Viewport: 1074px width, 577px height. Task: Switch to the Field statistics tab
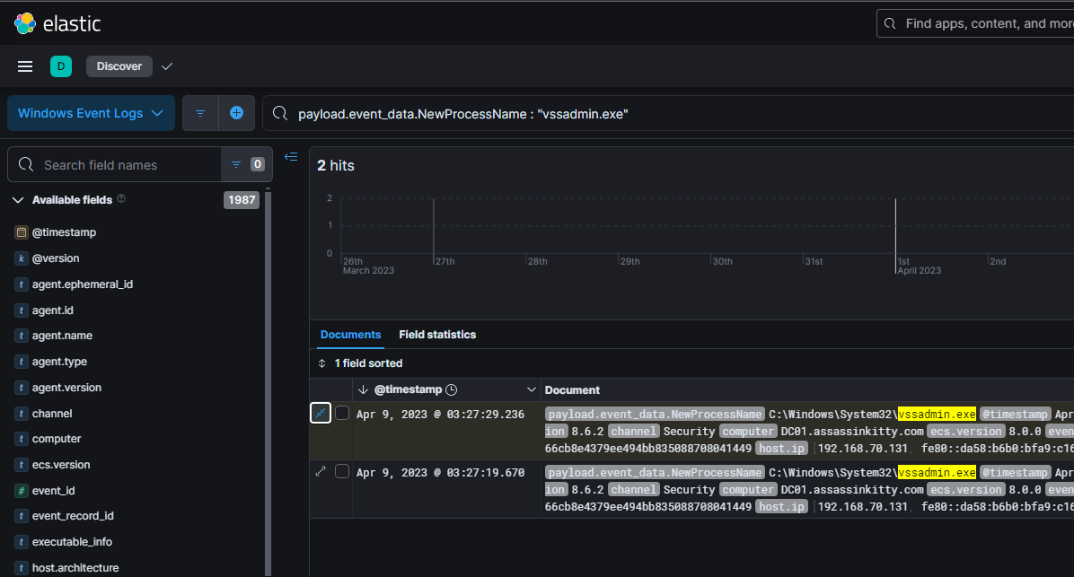[437, 335]
